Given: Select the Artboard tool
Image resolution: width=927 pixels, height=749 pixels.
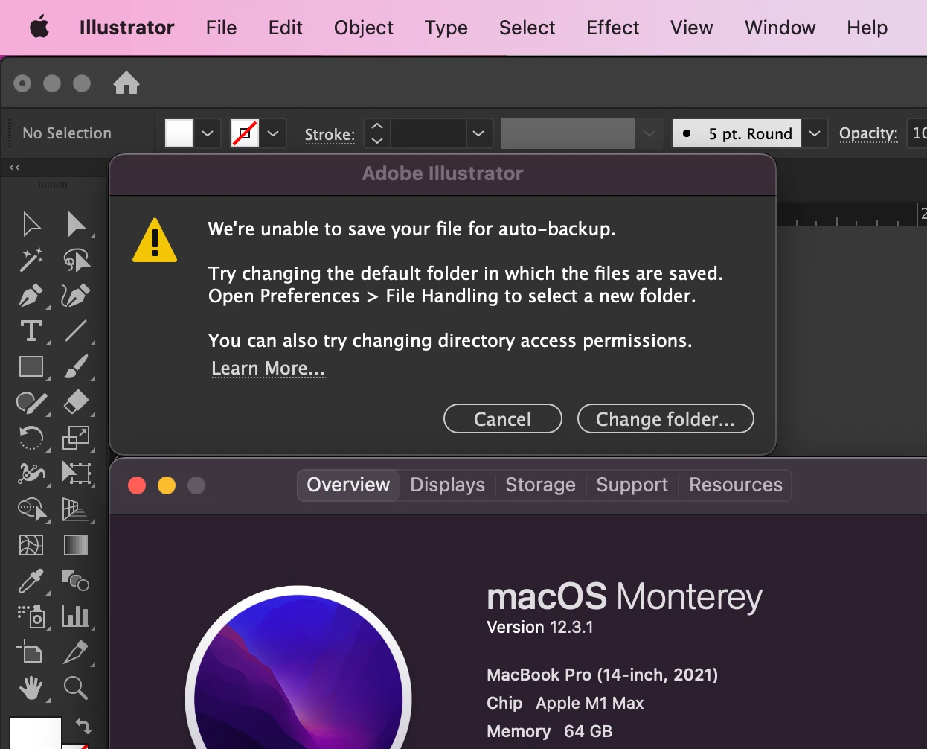Looking at the screenshot, I should tap(31, 652).
